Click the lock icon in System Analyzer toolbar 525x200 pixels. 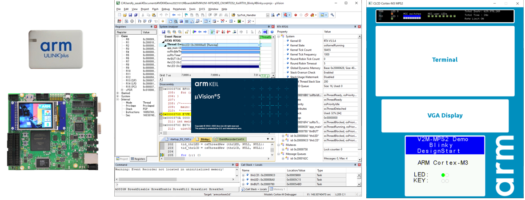[x=187, y=32]
